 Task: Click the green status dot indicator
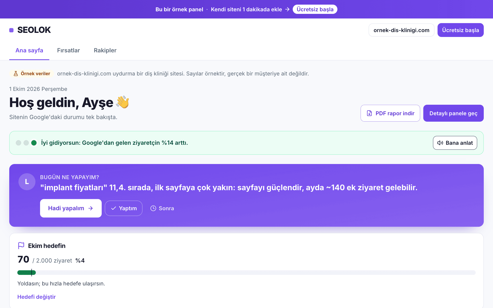(x=34, y=143)
